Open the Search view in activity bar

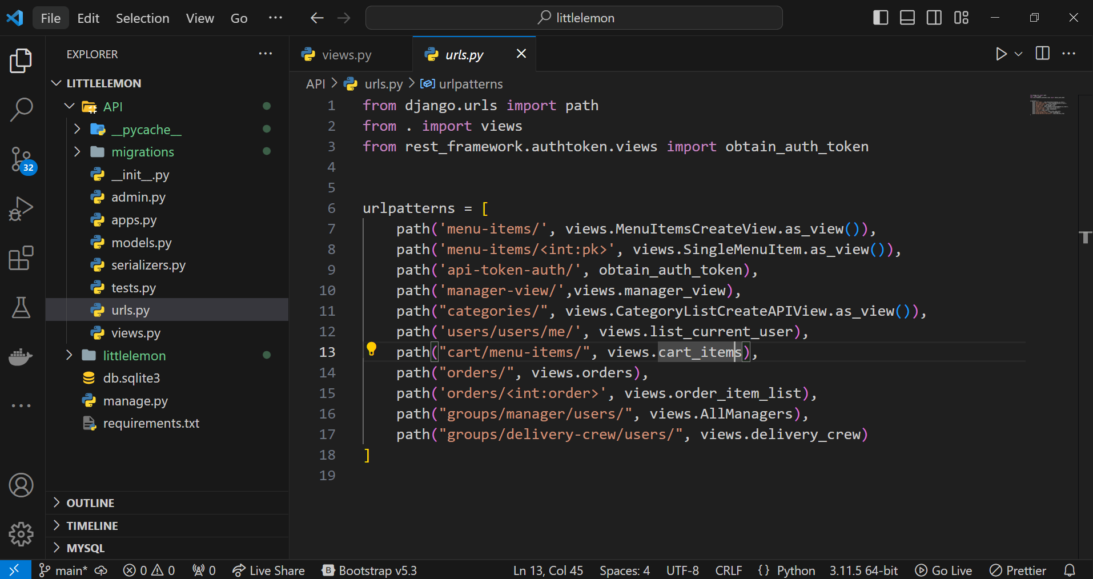pyautogui.click(x=21, y=109)
